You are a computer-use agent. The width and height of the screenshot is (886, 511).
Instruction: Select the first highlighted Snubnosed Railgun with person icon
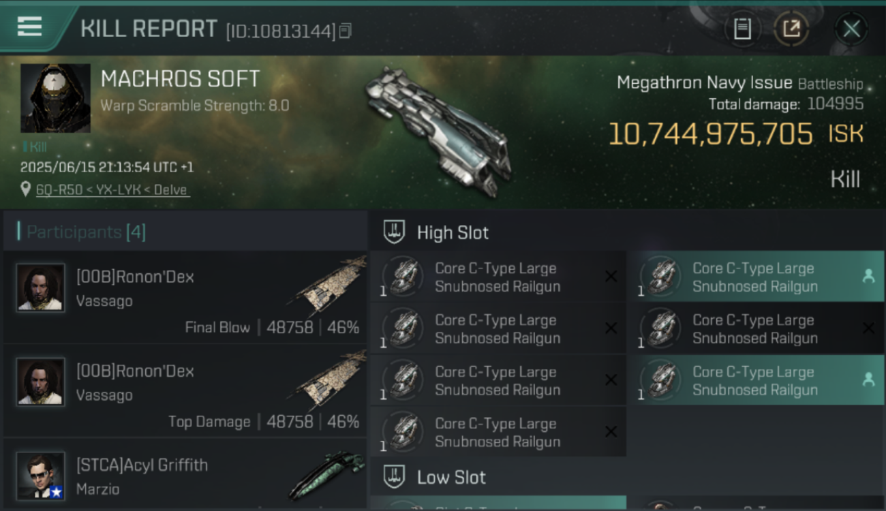[x=756, y=277]
